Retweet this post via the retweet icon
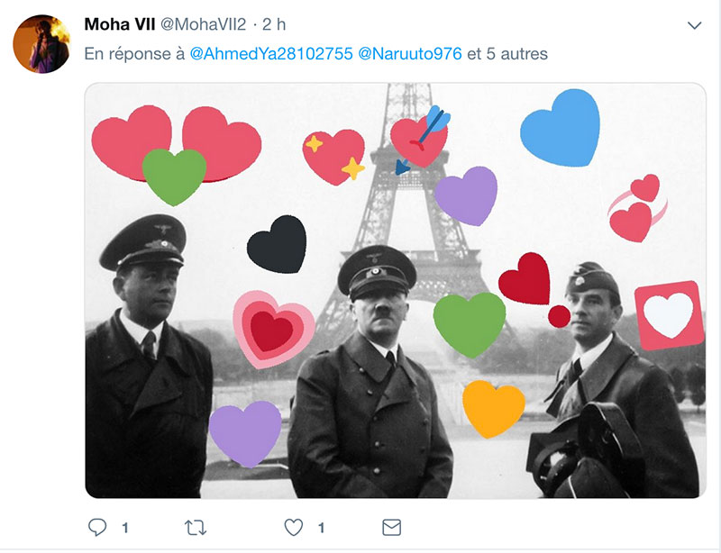 pyautogui.click(x=196, y=528)
